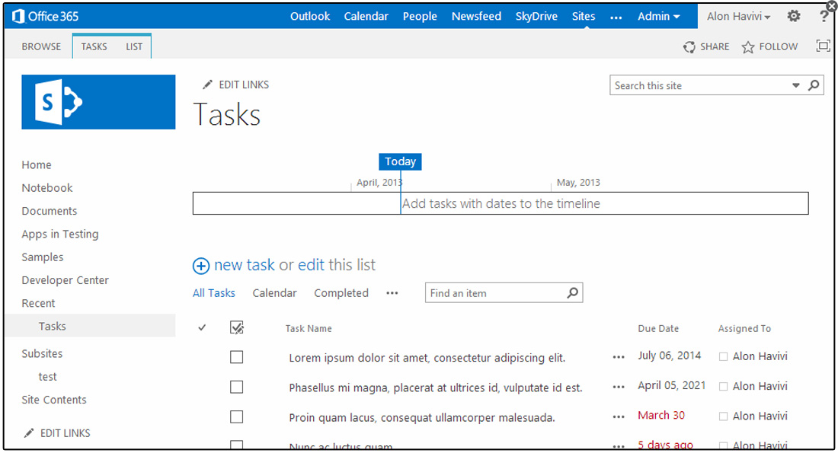Open Documents in left navigation

(x=50, y=210)
